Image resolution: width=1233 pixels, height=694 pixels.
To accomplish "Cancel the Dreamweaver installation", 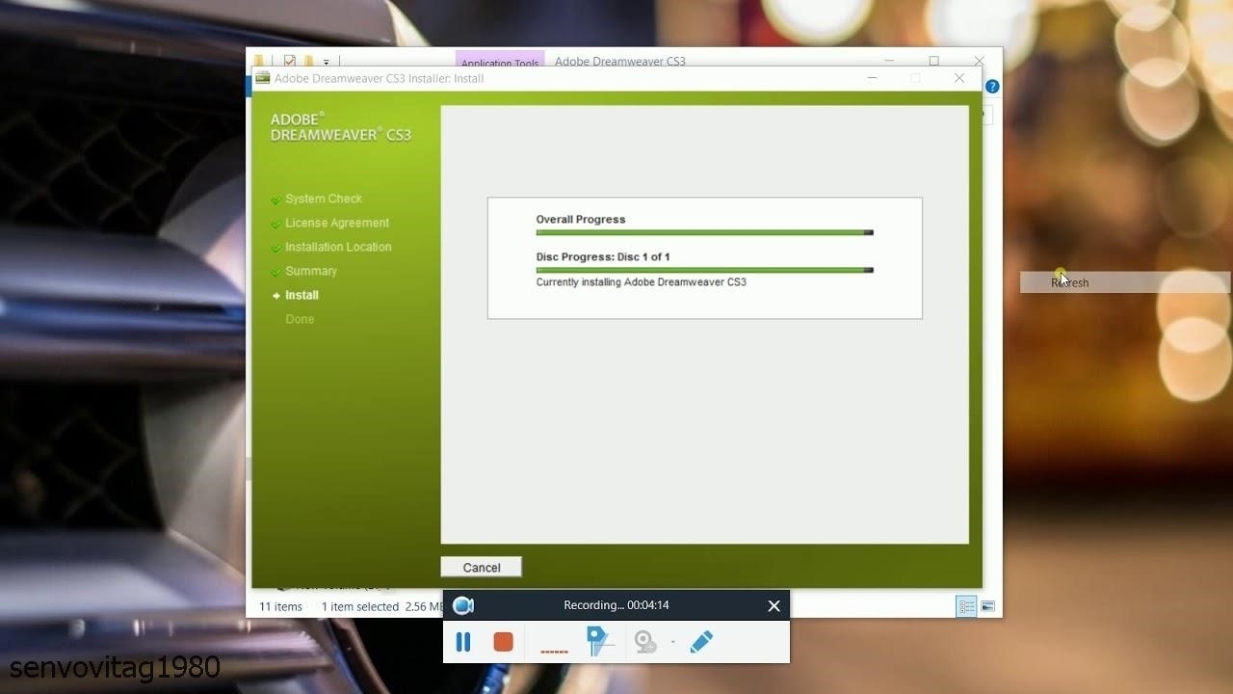I will click(482, 568).
